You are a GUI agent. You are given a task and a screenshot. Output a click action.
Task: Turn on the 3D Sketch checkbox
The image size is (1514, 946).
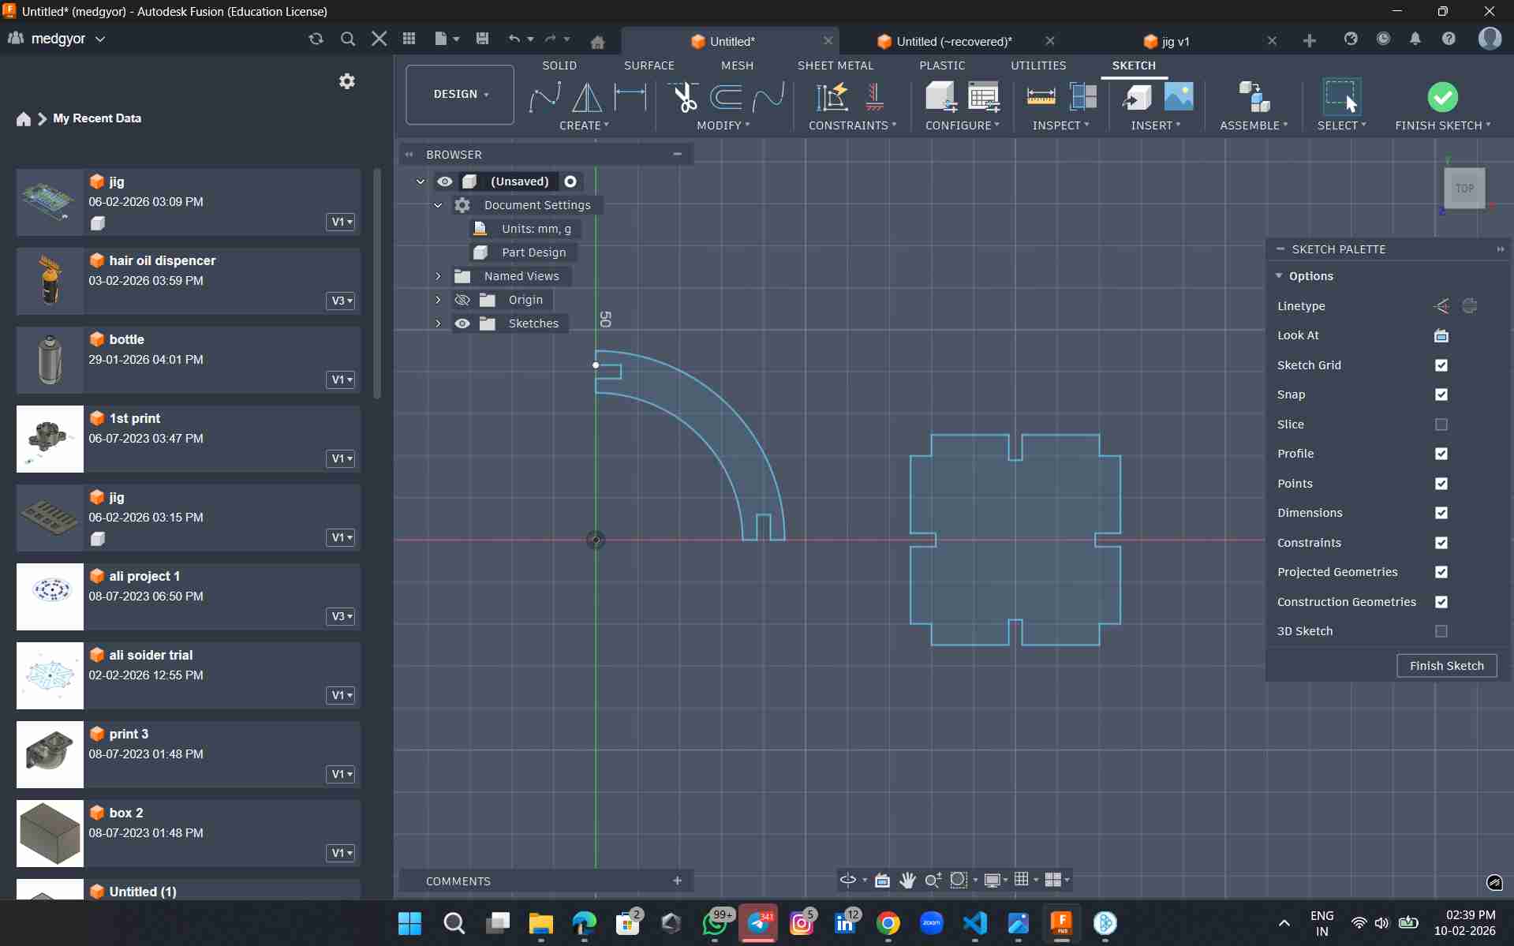click(x=1441, y=631)
